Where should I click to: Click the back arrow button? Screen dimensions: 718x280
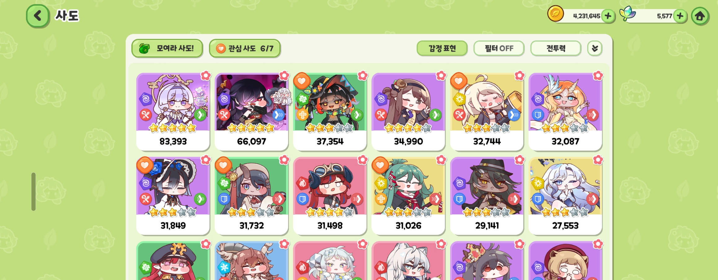click(38, 16)
